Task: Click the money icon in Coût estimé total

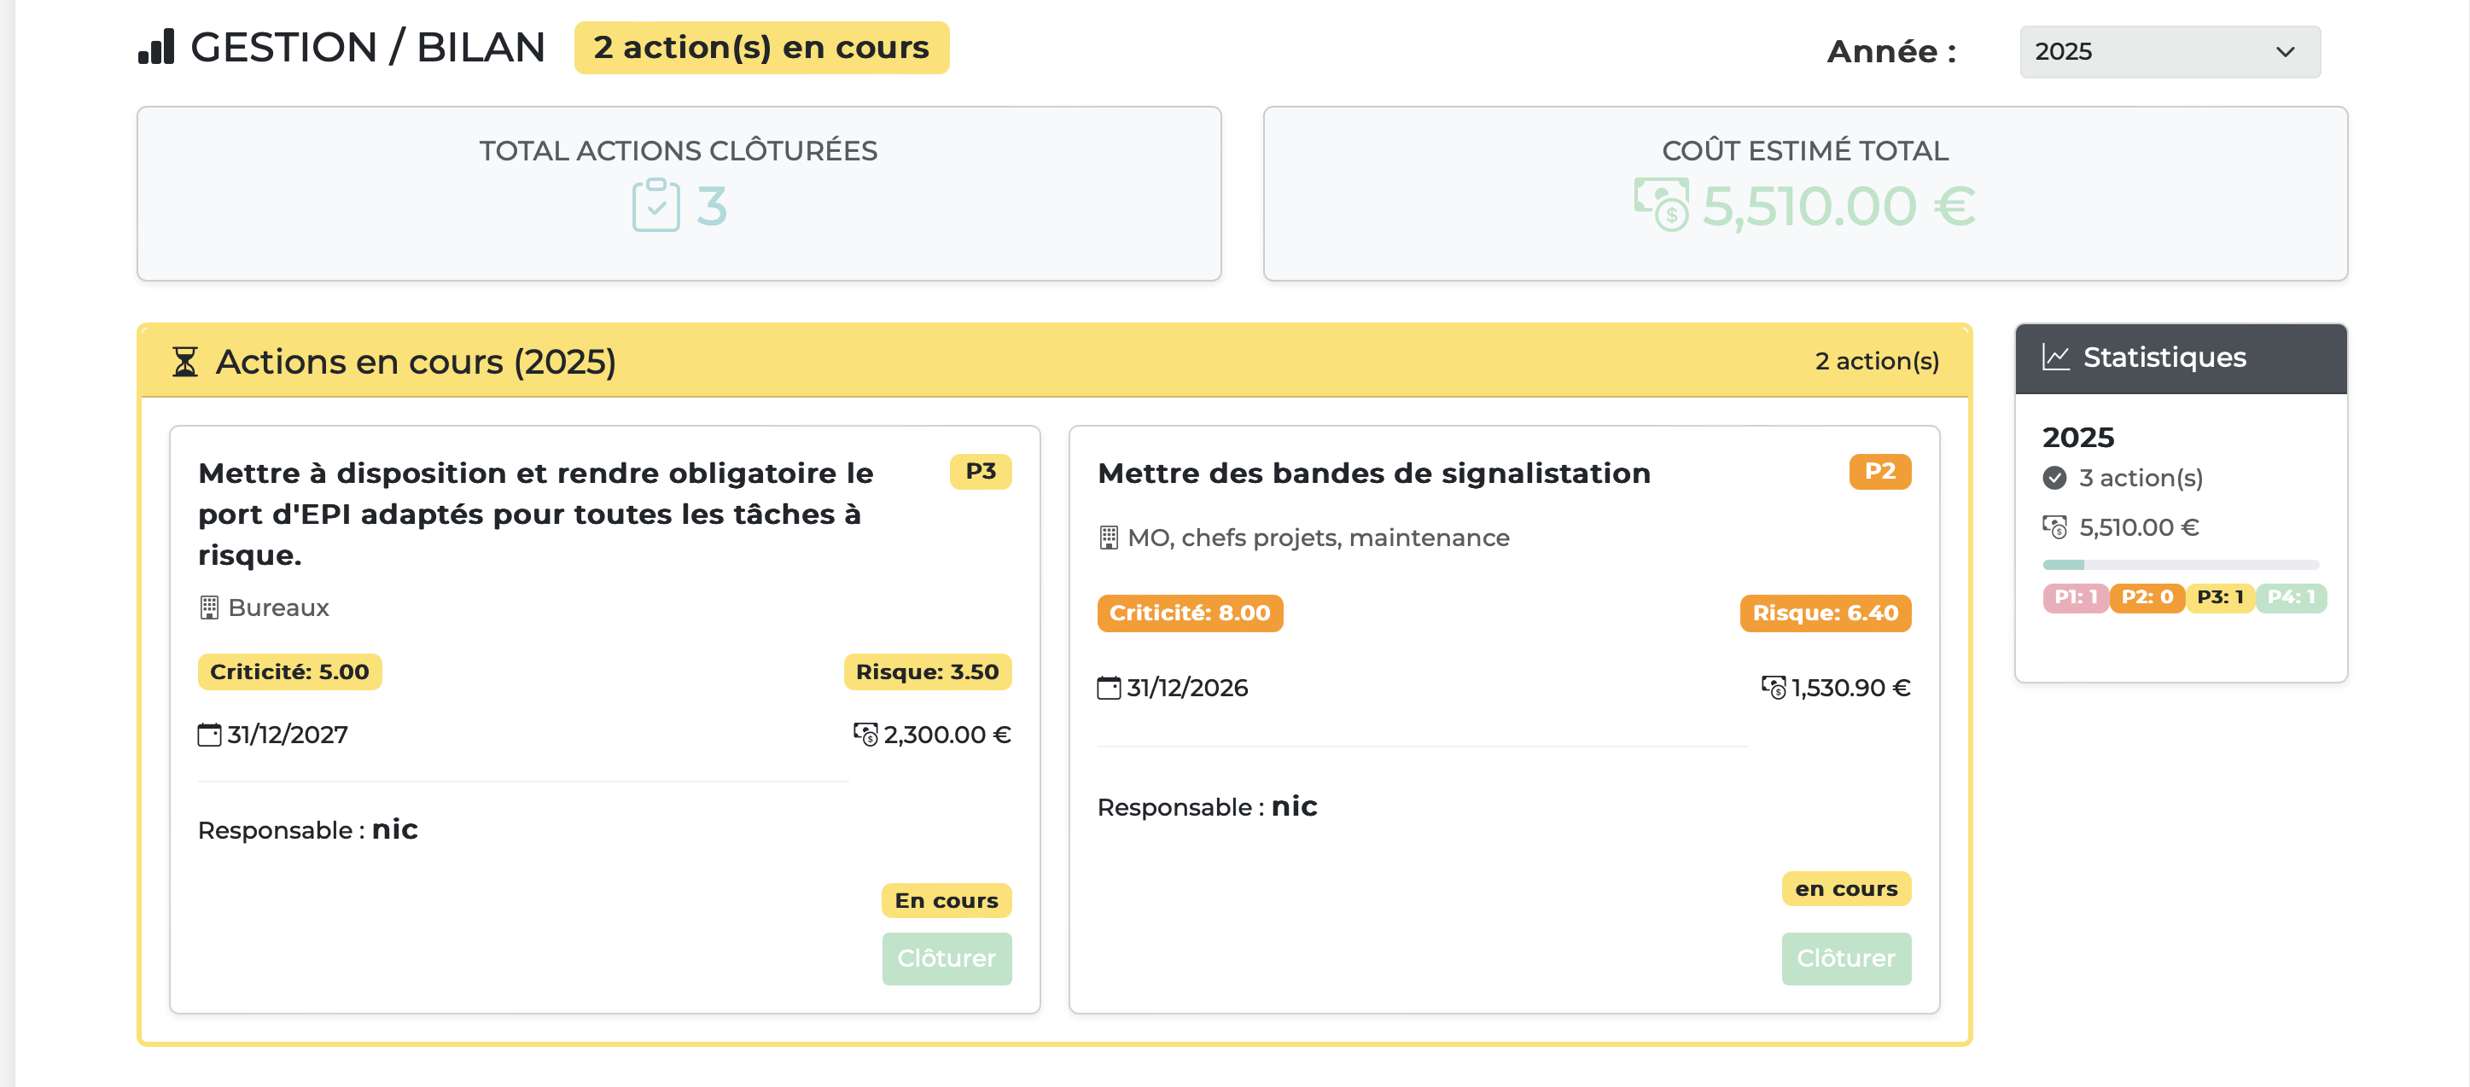Action: [x=1662, y=205]
